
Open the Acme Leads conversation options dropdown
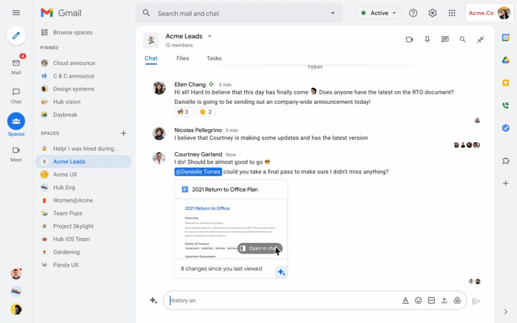[x=209, y=36]
